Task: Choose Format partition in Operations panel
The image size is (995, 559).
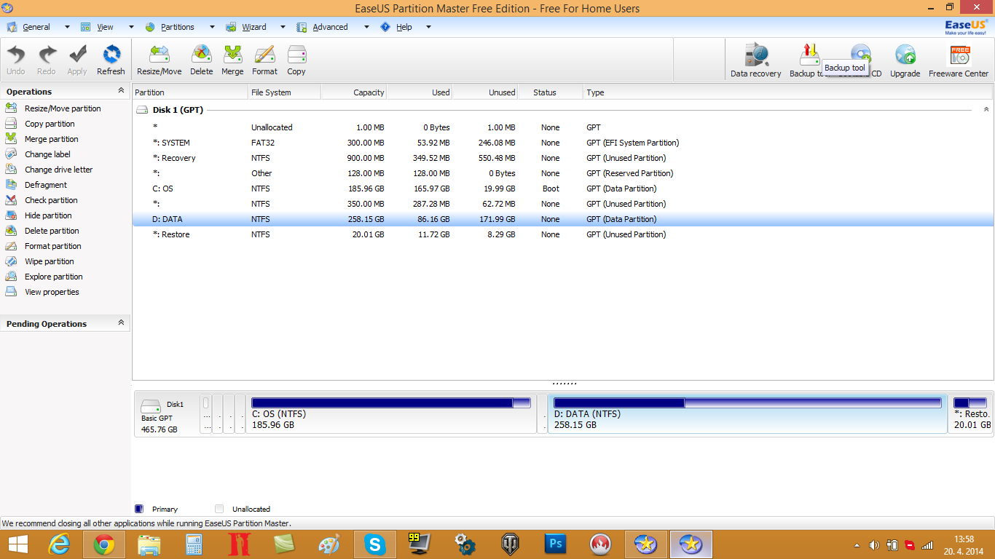Action: tap(52, 246)
